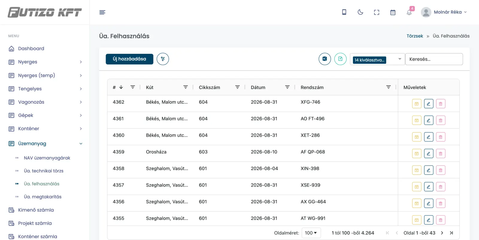Open the calendar icon in header
The height and width of the screenshot is (240, 479).
pos(393,12)
